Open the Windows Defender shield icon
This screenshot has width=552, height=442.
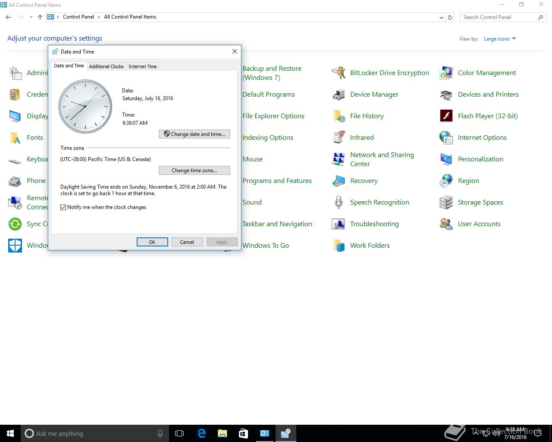(x=15, y=246)
